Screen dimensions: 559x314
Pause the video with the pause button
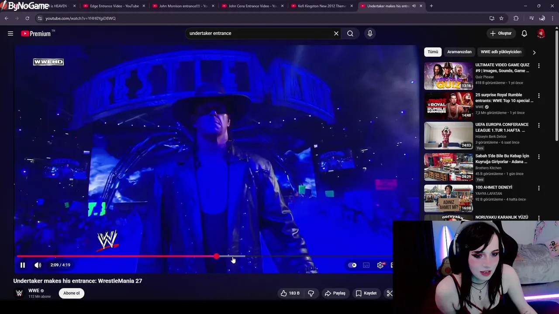click(x=23, y=265)
